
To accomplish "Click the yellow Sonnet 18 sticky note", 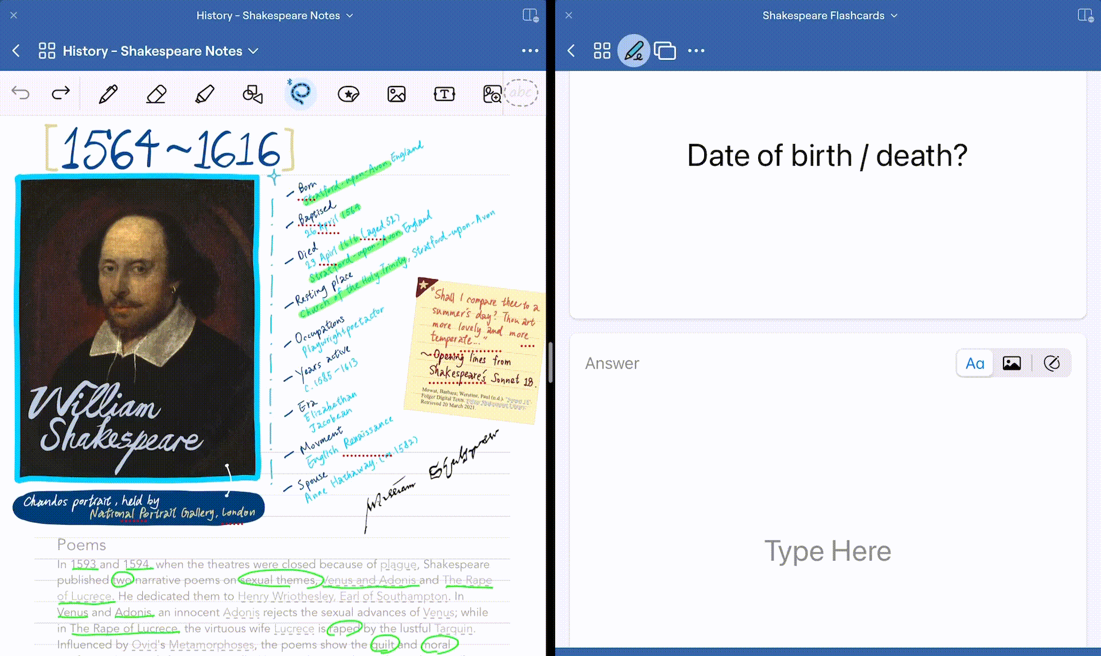I will click(475, 352).
